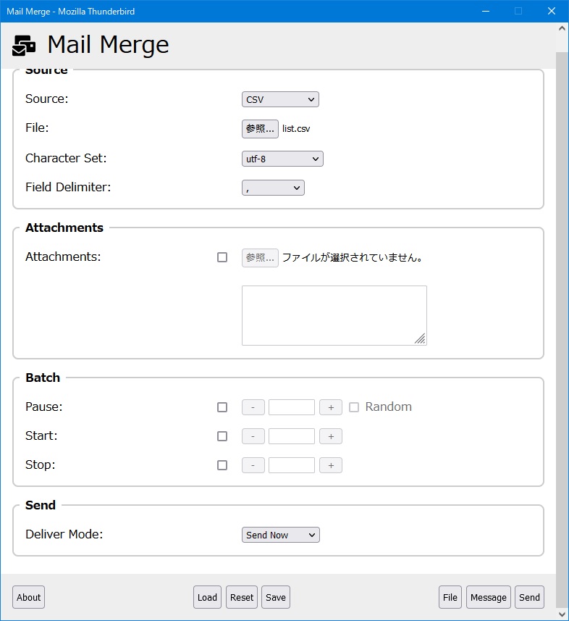The height and width of the screenshot is (621, 569).
Task: Open the Source type dropdown showing CSV
Action: 280,99
